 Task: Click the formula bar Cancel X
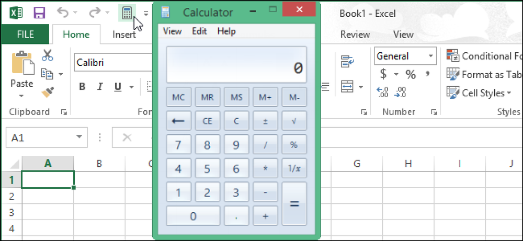(127, 137)
